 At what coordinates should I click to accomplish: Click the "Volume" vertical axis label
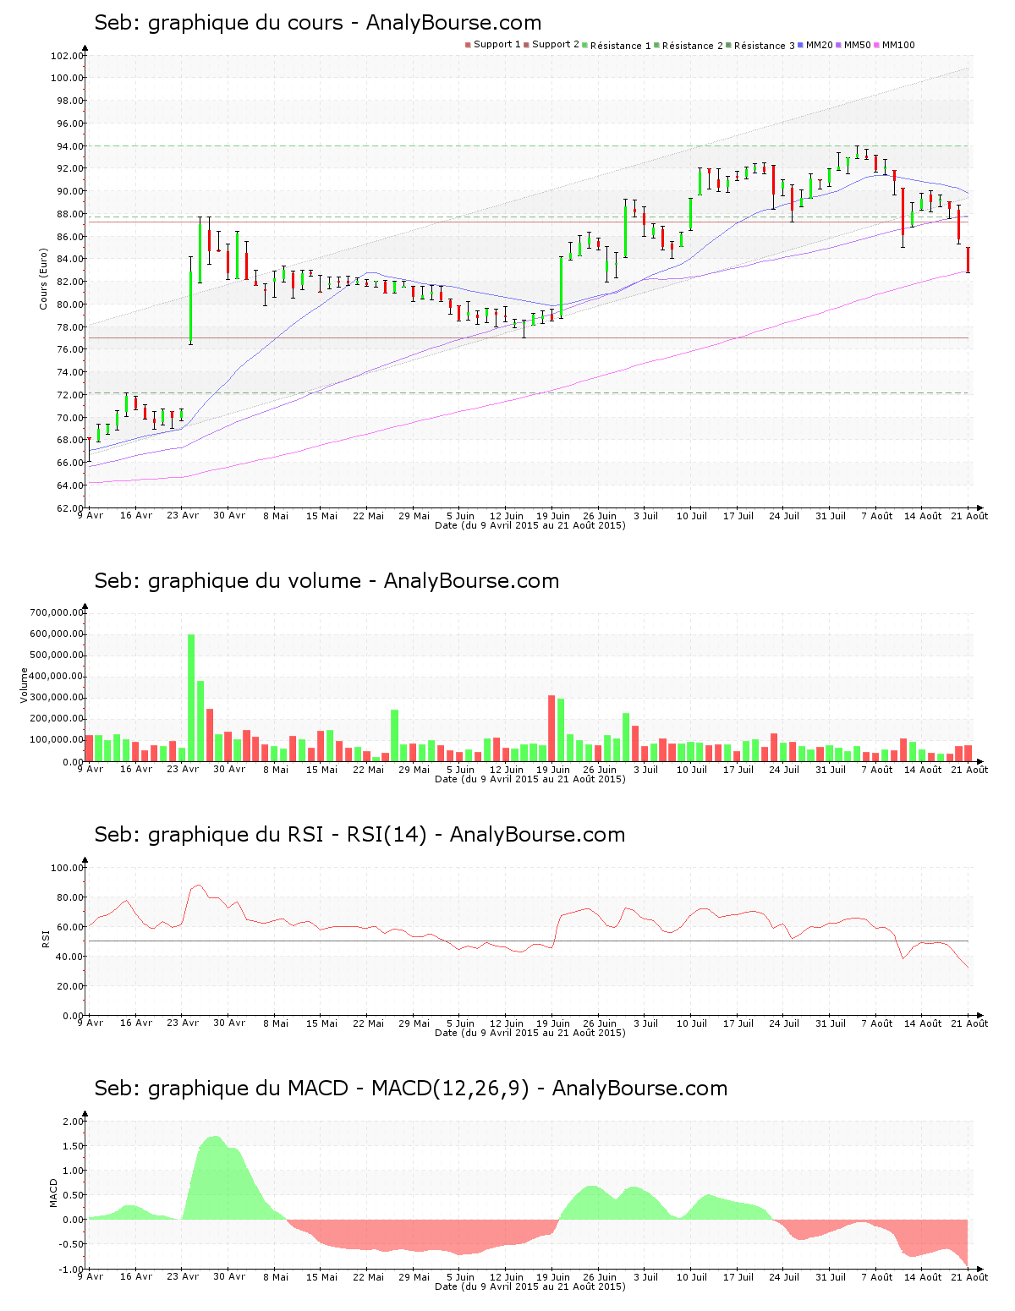(24, 685)
